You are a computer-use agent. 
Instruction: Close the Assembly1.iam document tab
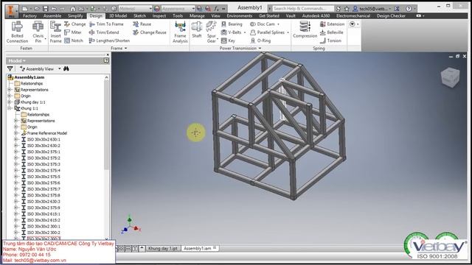tap(215, 248)
